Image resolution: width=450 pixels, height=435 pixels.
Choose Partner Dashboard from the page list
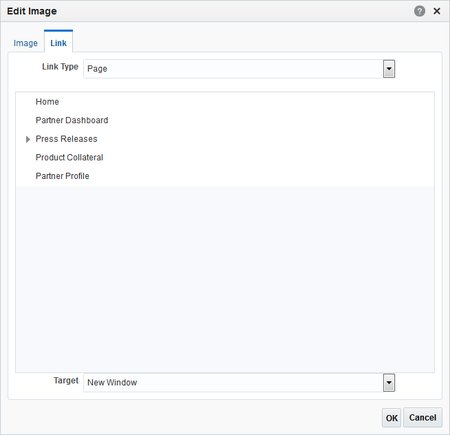click(x=72, y=120)
